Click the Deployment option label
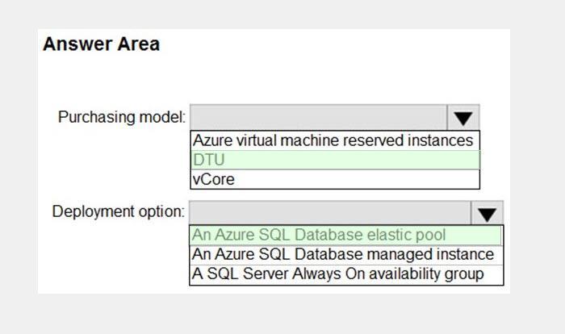This screenshot has width=565, height=334. [x=118, y=211]
